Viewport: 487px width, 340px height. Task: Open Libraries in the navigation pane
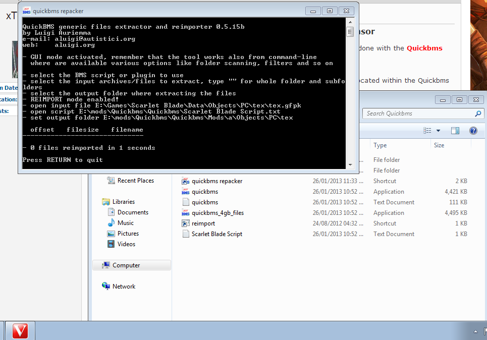click(123, 202)
